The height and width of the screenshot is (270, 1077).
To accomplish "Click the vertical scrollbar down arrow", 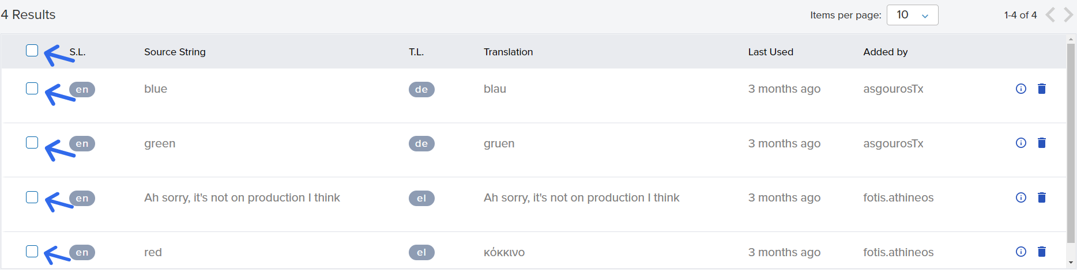I will [1071, 264].
